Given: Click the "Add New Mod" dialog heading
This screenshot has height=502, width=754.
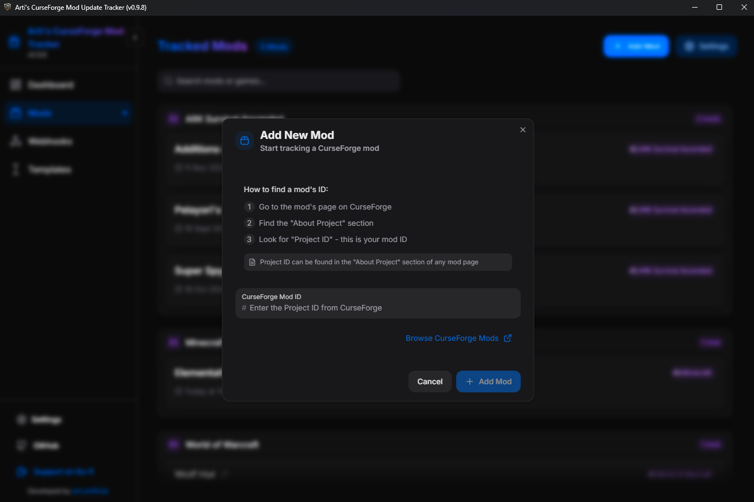Looking at the screenshot, I should (297, 135).
